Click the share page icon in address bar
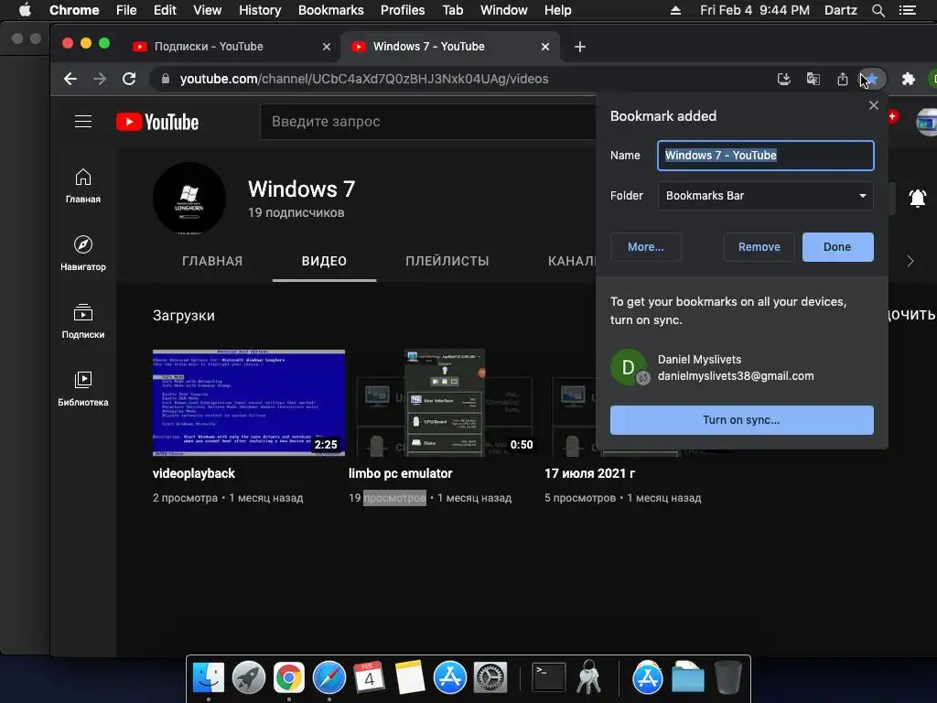The image size is (937, 703). [843, 79]
